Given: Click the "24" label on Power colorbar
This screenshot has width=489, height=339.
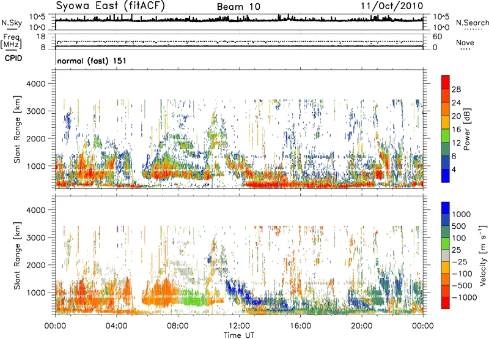Looking at the screenshot, I should [x=456, y=103].
